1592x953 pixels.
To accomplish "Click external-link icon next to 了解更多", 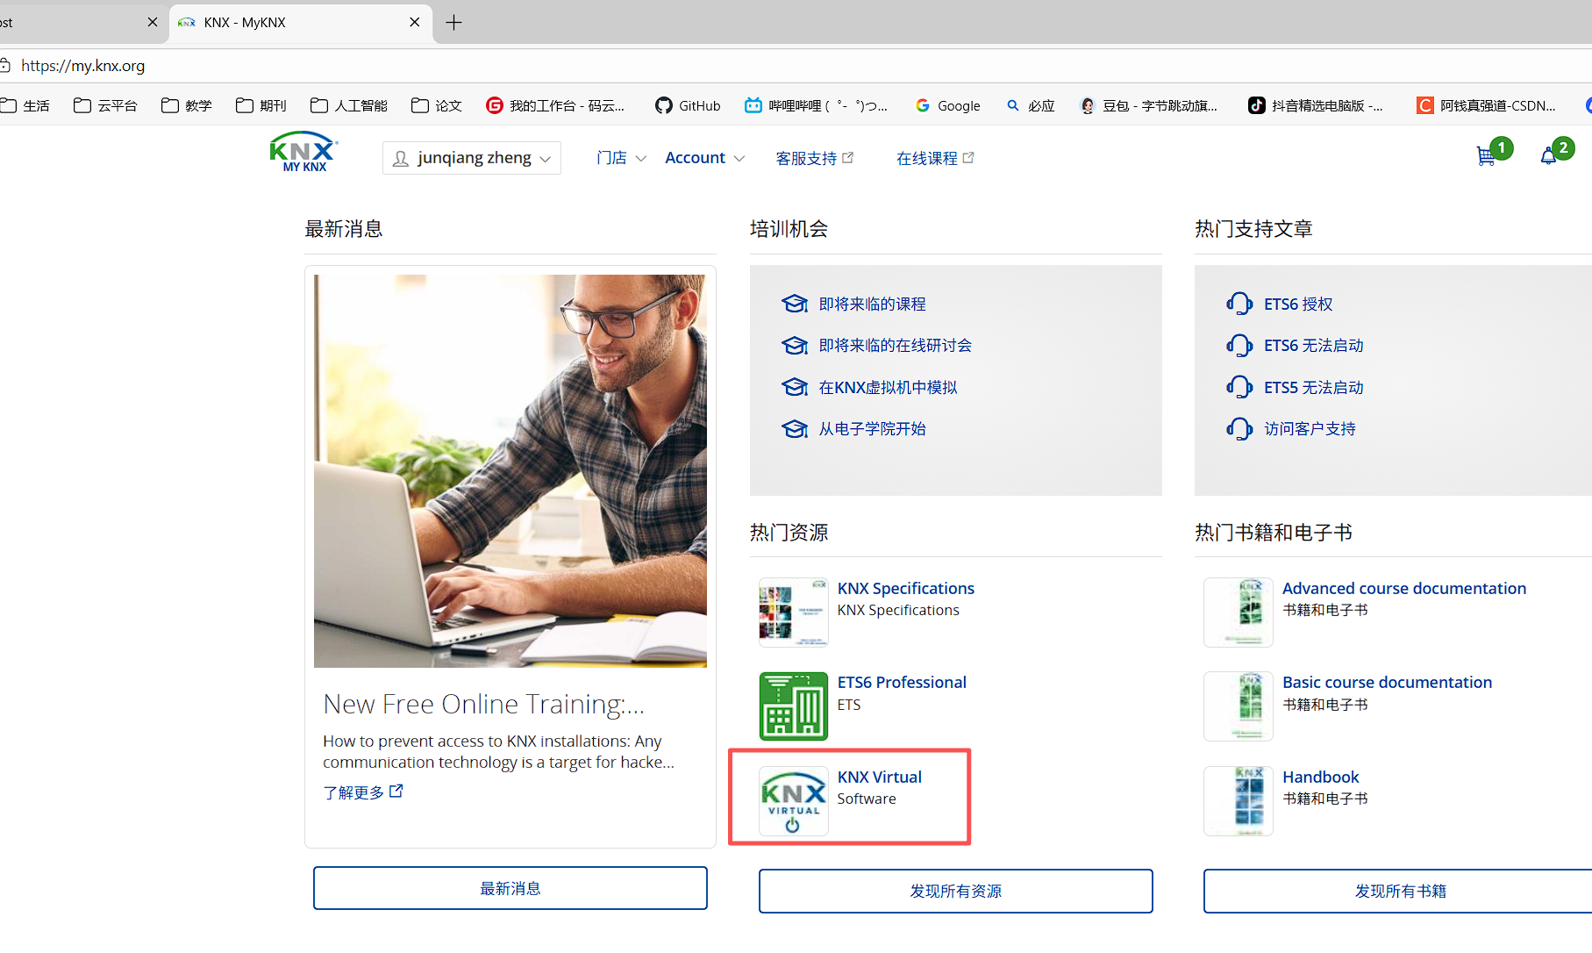I will tap(396, 791).
